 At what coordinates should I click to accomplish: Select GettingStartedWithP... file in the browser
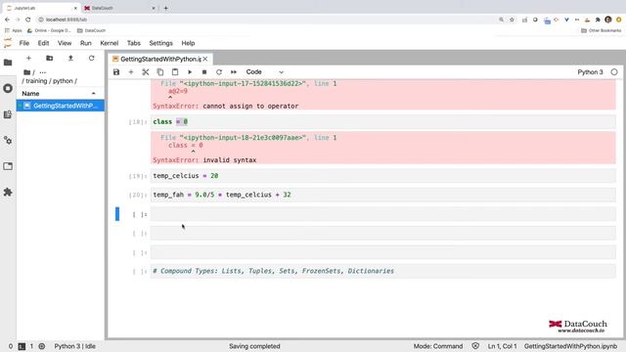pyautogui.click(x=61, y=106)
